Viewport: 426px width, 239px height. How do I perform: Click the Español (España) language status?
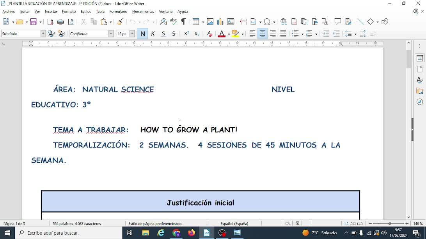[234, 224]
